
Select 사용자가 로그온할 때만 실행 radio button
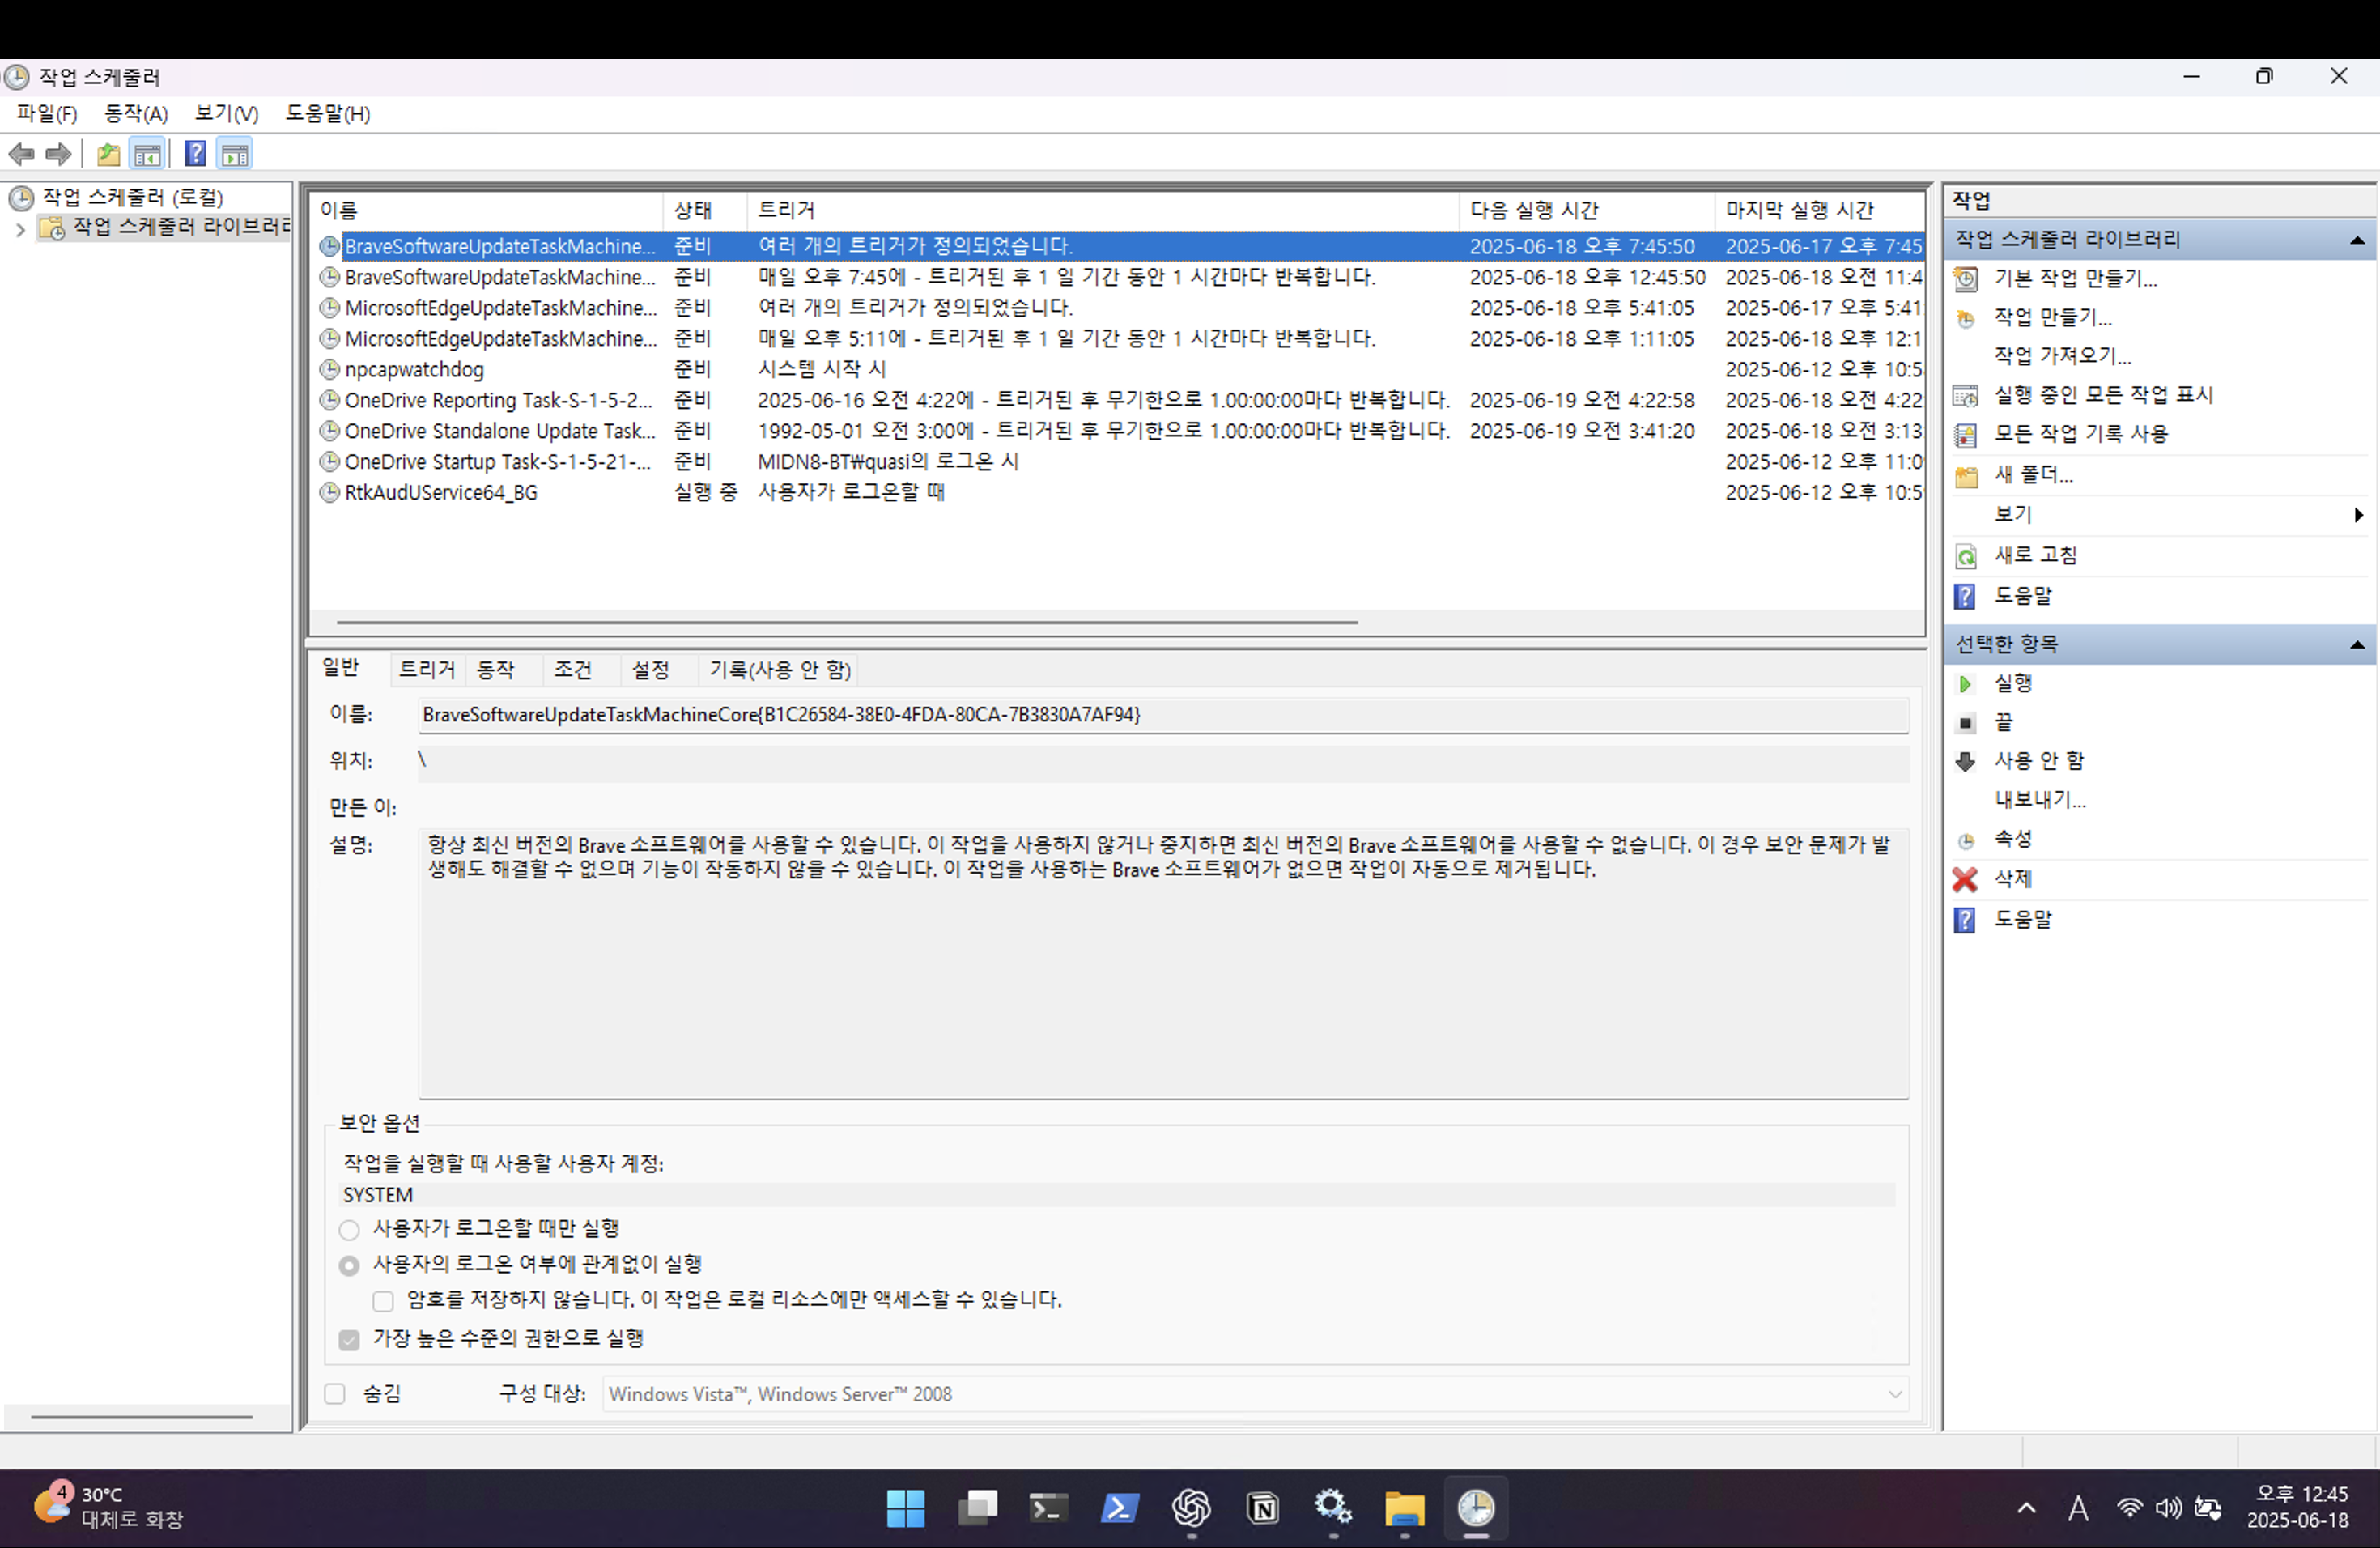pyautogui.click(x=349, y=1229)
